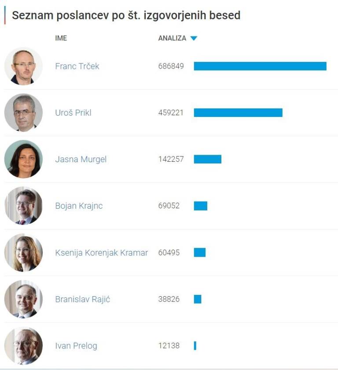Sort by the IME column header
338x370 pixels.
(x=61, y=38)
